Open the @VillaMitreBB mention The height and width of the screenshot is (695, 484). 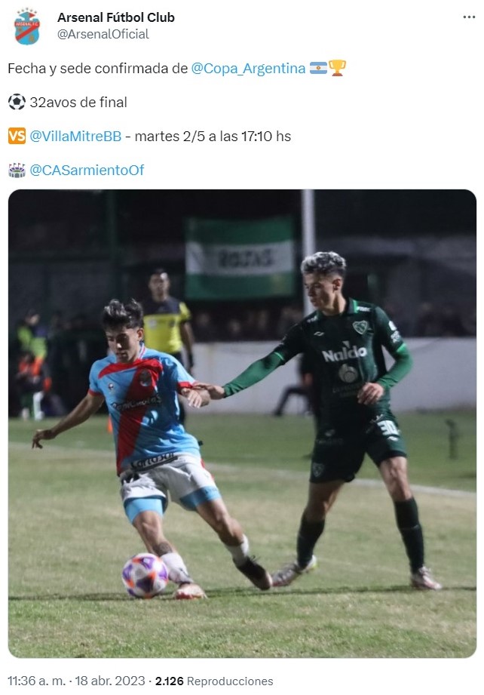tap(75, 136)
